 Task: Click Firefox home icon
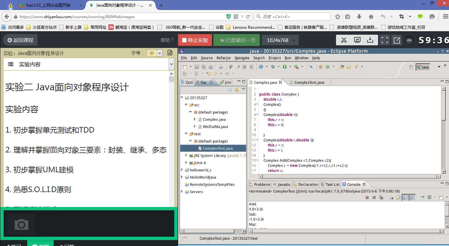click(371, 17)
